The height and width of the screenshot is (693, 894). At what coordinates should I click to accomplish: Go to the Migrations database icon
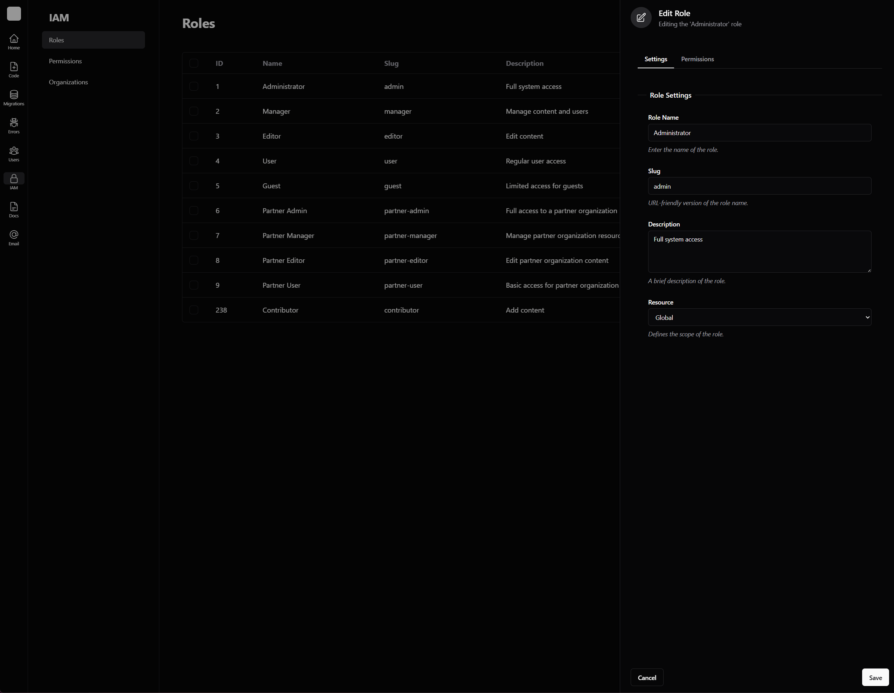pos(14,98)
